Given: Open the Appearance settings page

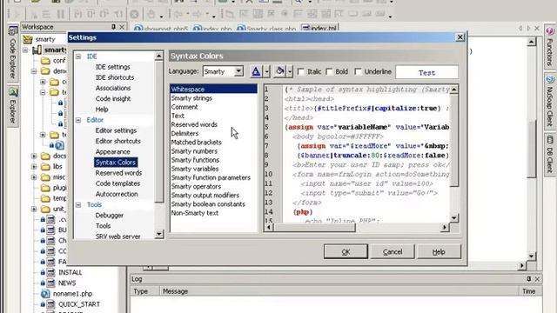Looking at the screenshot, I should pos(112,151).
